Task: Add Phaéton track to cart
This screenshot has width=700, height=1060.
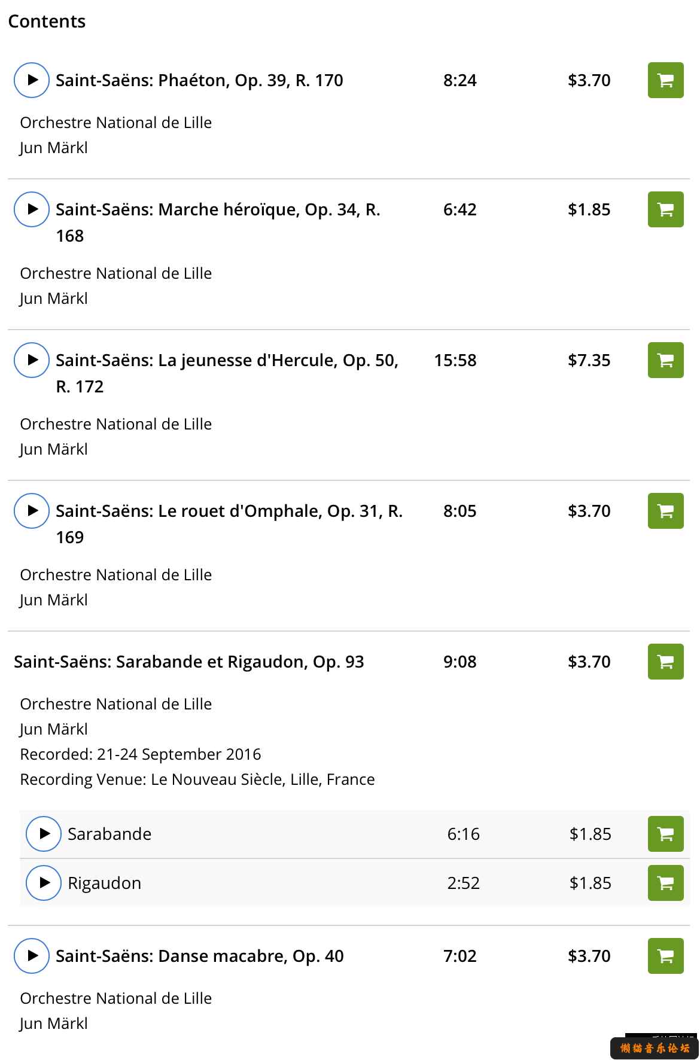Action: click(x=666, y=80)
